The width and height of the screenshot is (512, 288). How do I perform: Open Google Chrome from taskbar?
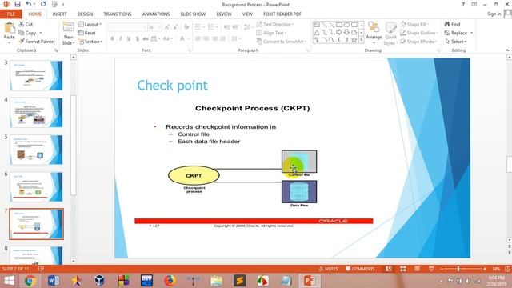(x=30, y=281)
